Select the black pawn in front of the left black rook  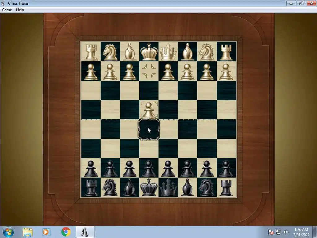(91, 169)
